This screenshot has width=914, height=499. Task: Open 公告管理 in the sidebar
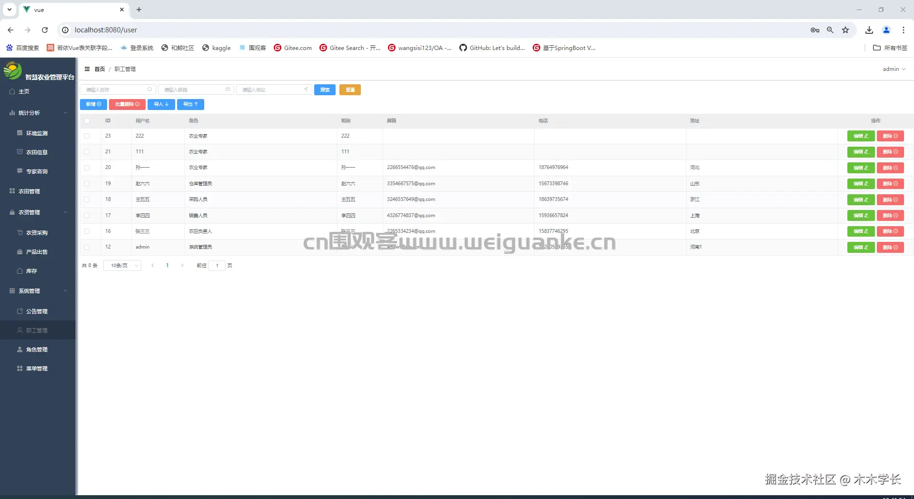click(x=38, y=311)
